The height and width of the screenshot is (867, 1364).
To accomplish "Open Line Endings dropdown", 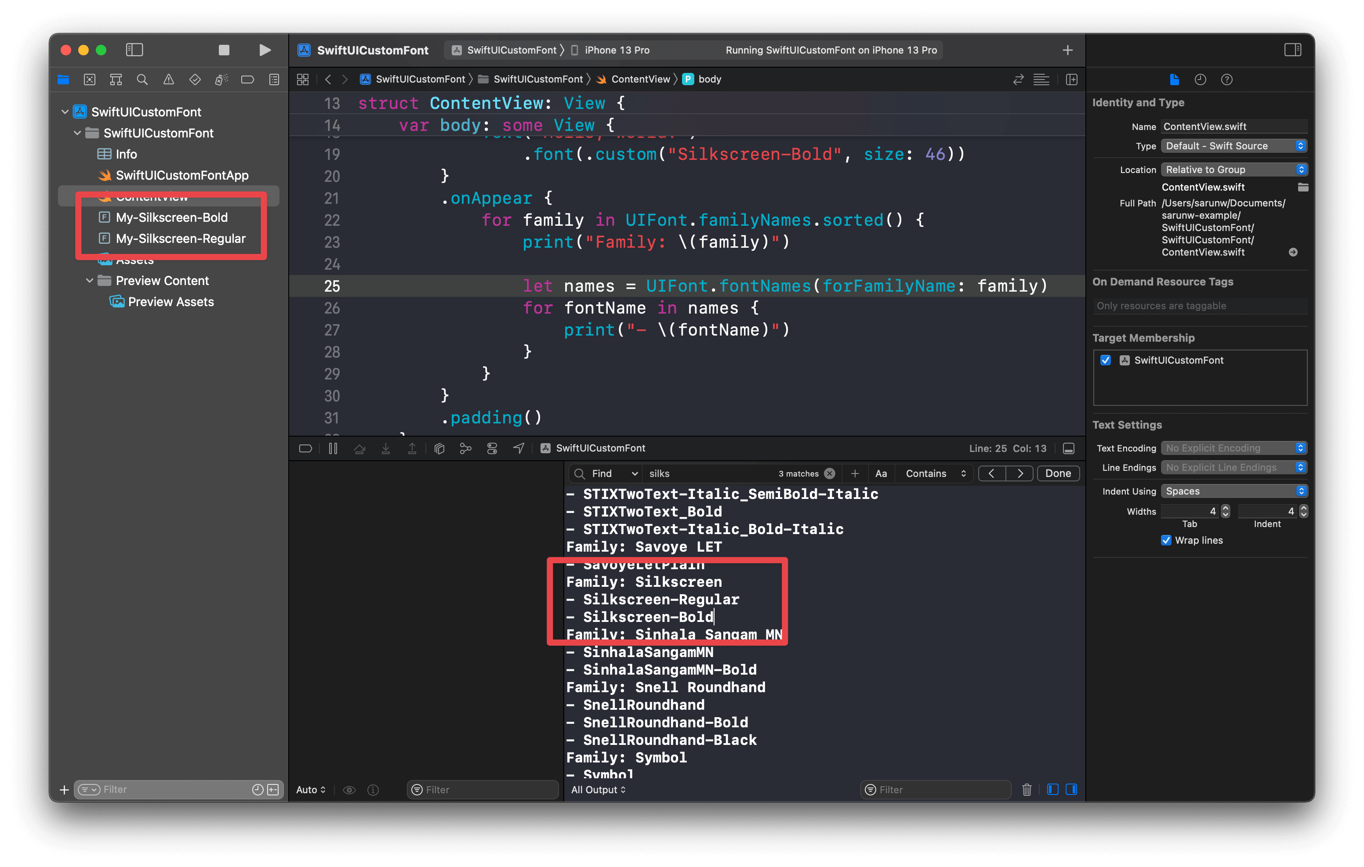I will pos(1234,468).
